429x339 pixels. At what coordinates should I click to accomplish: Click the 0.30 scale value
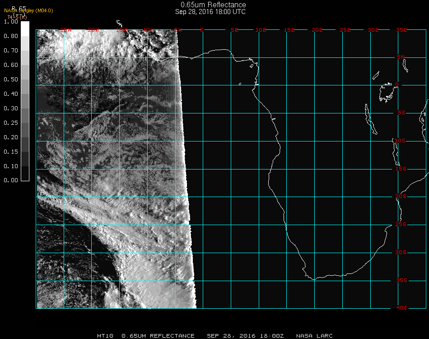[x=11, y=109]
